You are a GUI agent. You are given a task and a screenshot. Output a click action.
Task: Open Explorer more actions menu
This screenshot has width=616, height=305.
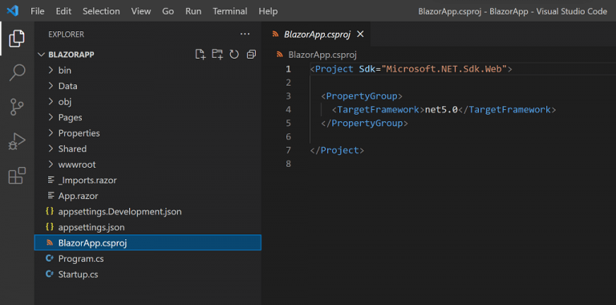click(245, 35)
